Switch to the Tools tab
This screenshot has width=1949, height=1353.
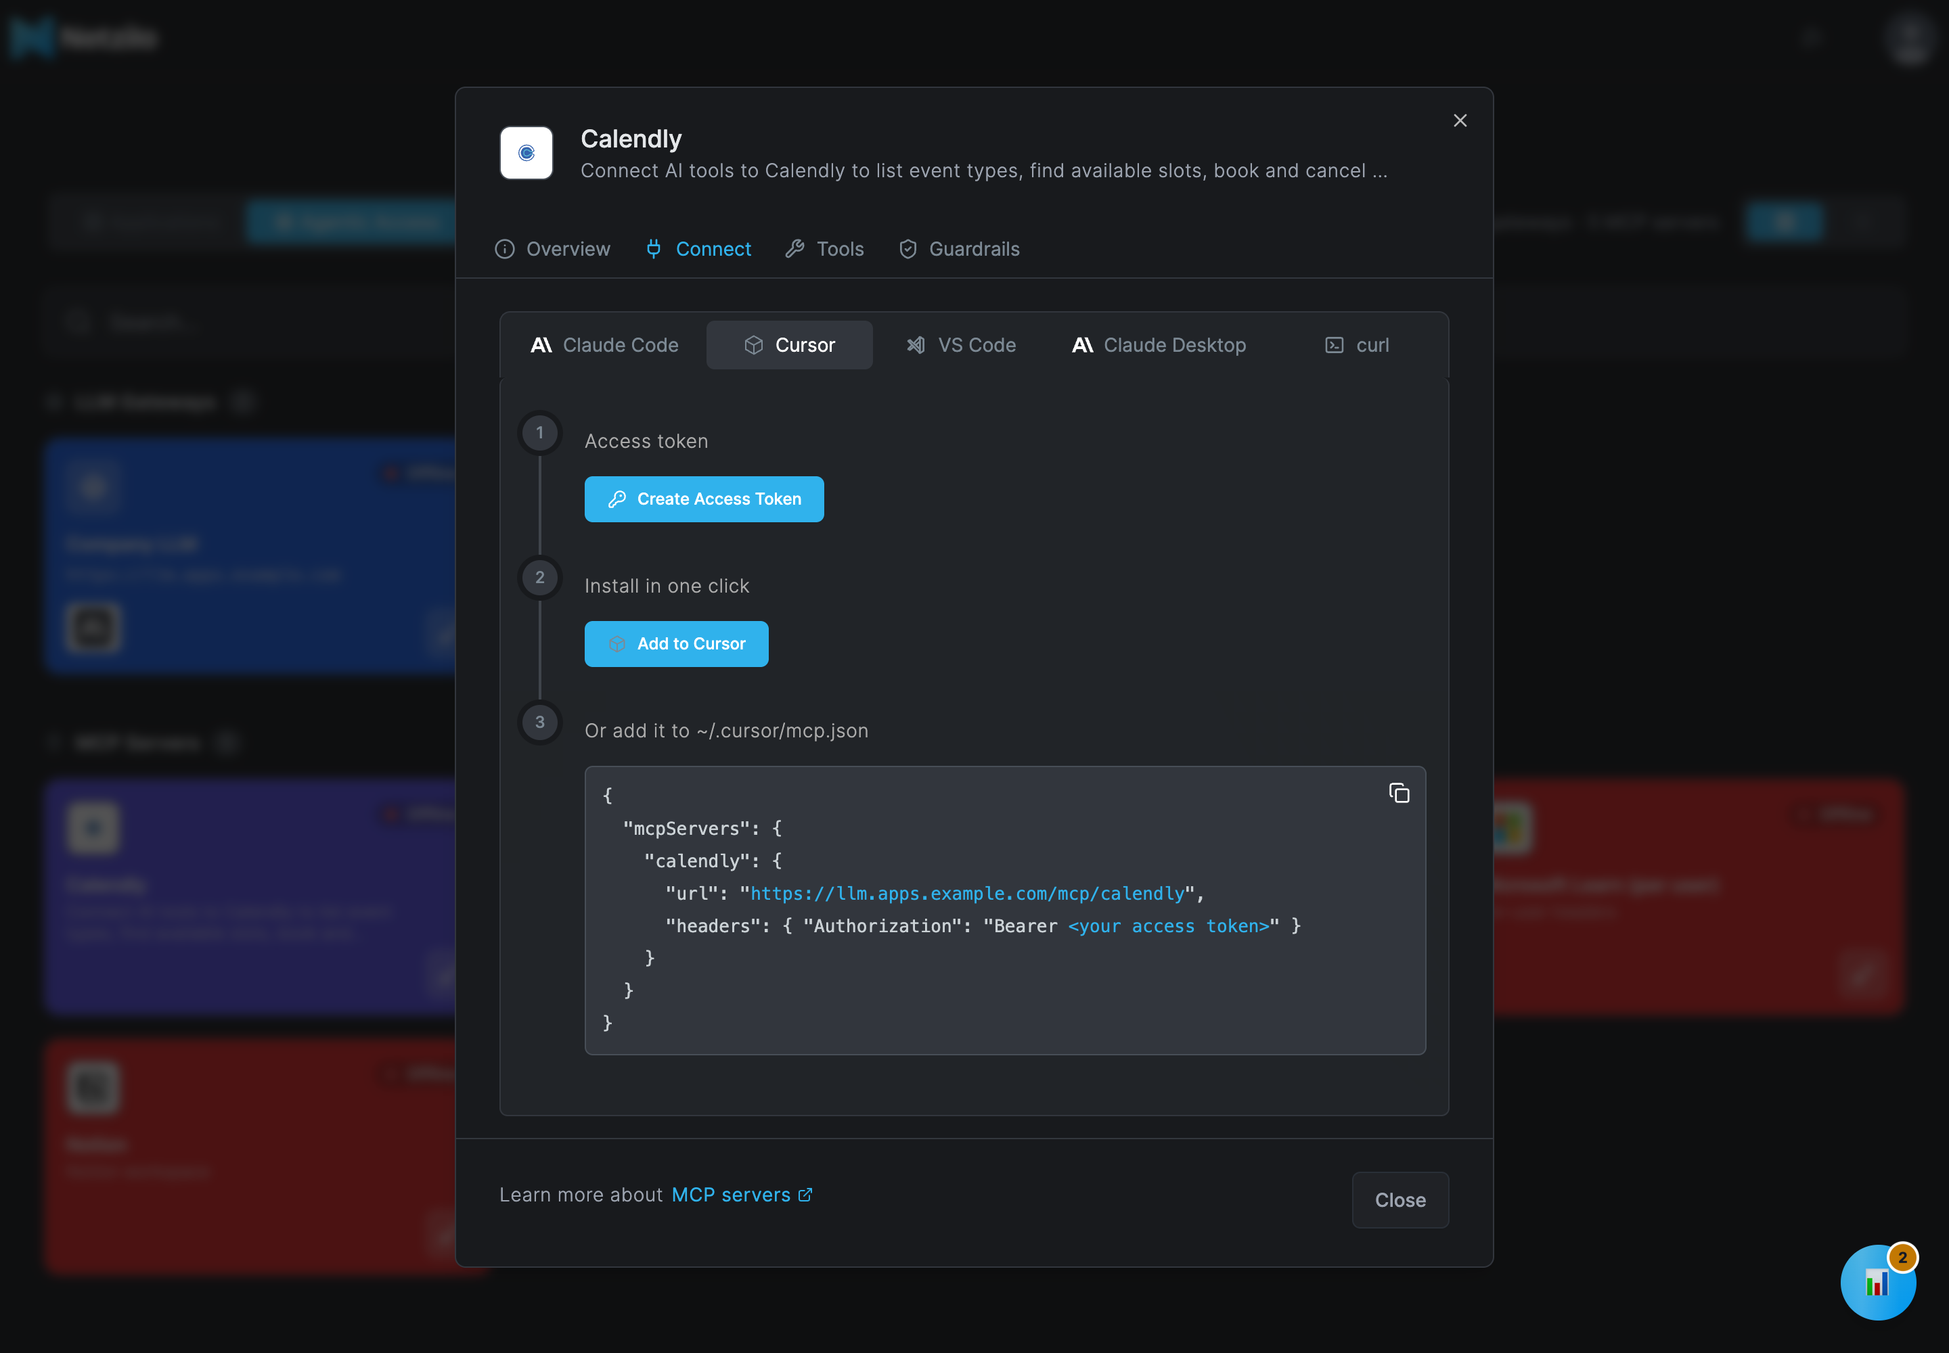[x=824, y=248]
